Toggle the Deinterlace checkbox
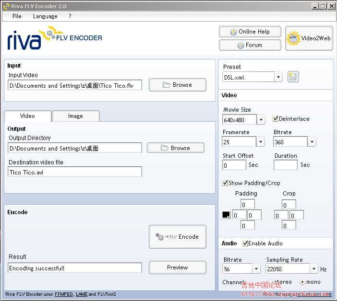This screenshot has width=337, height=301. [x=276, y=119]
